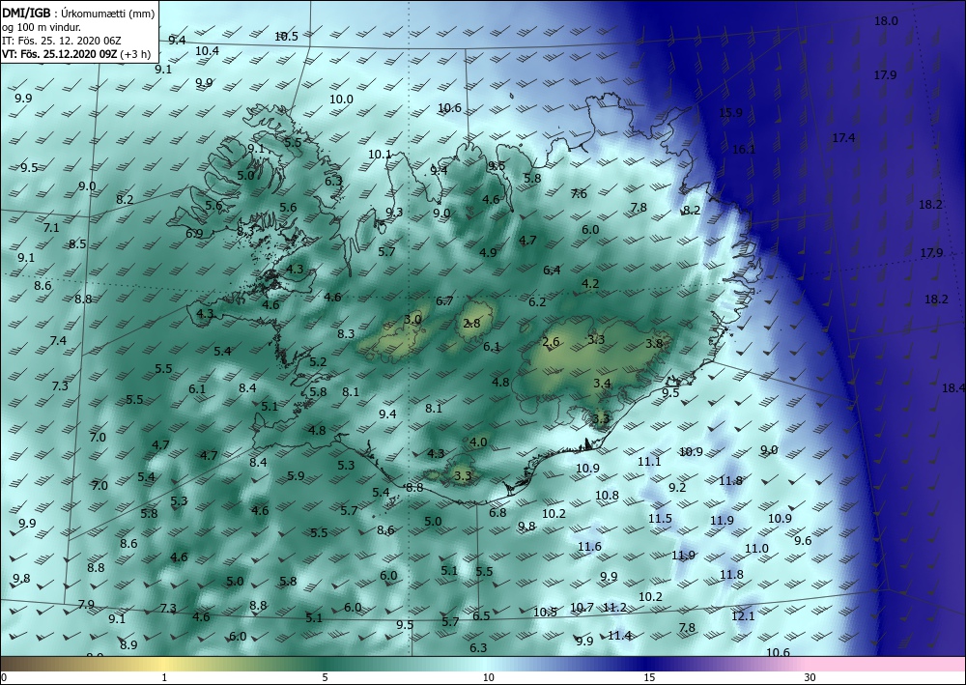Click the colorbar tick labeled 15
966x685 pixels.
(x=649, y=677)
